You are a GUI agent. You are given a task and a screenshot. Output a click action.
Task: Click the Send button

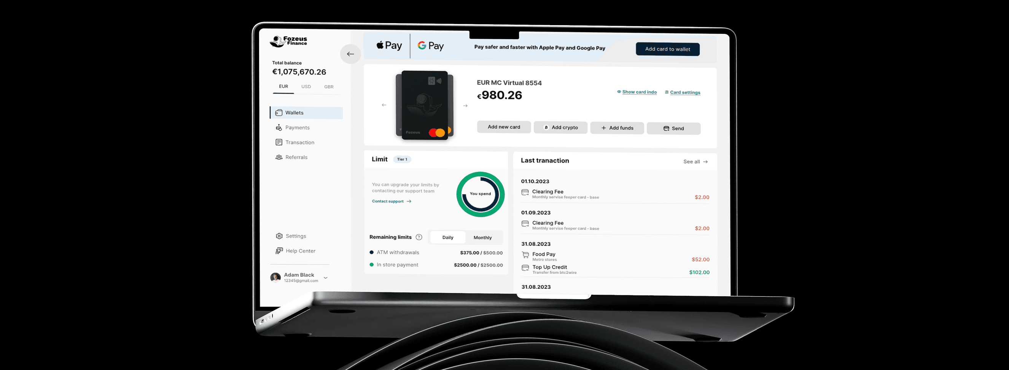673,129
